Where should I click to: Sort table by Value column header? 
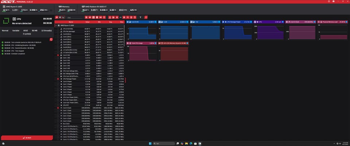pyautogui.click(x=87, y=22)
